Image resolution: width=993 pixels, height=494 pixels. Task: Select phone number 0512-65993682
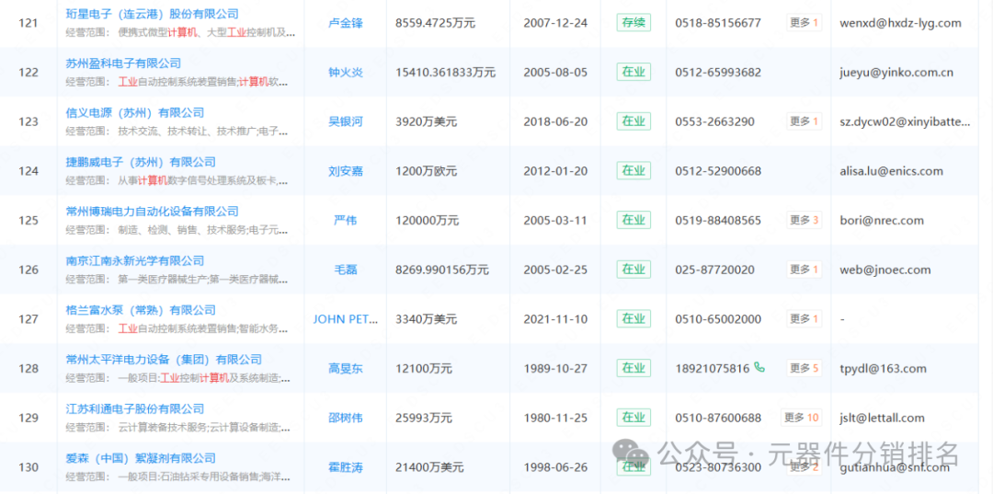click(x=718, y=73)
